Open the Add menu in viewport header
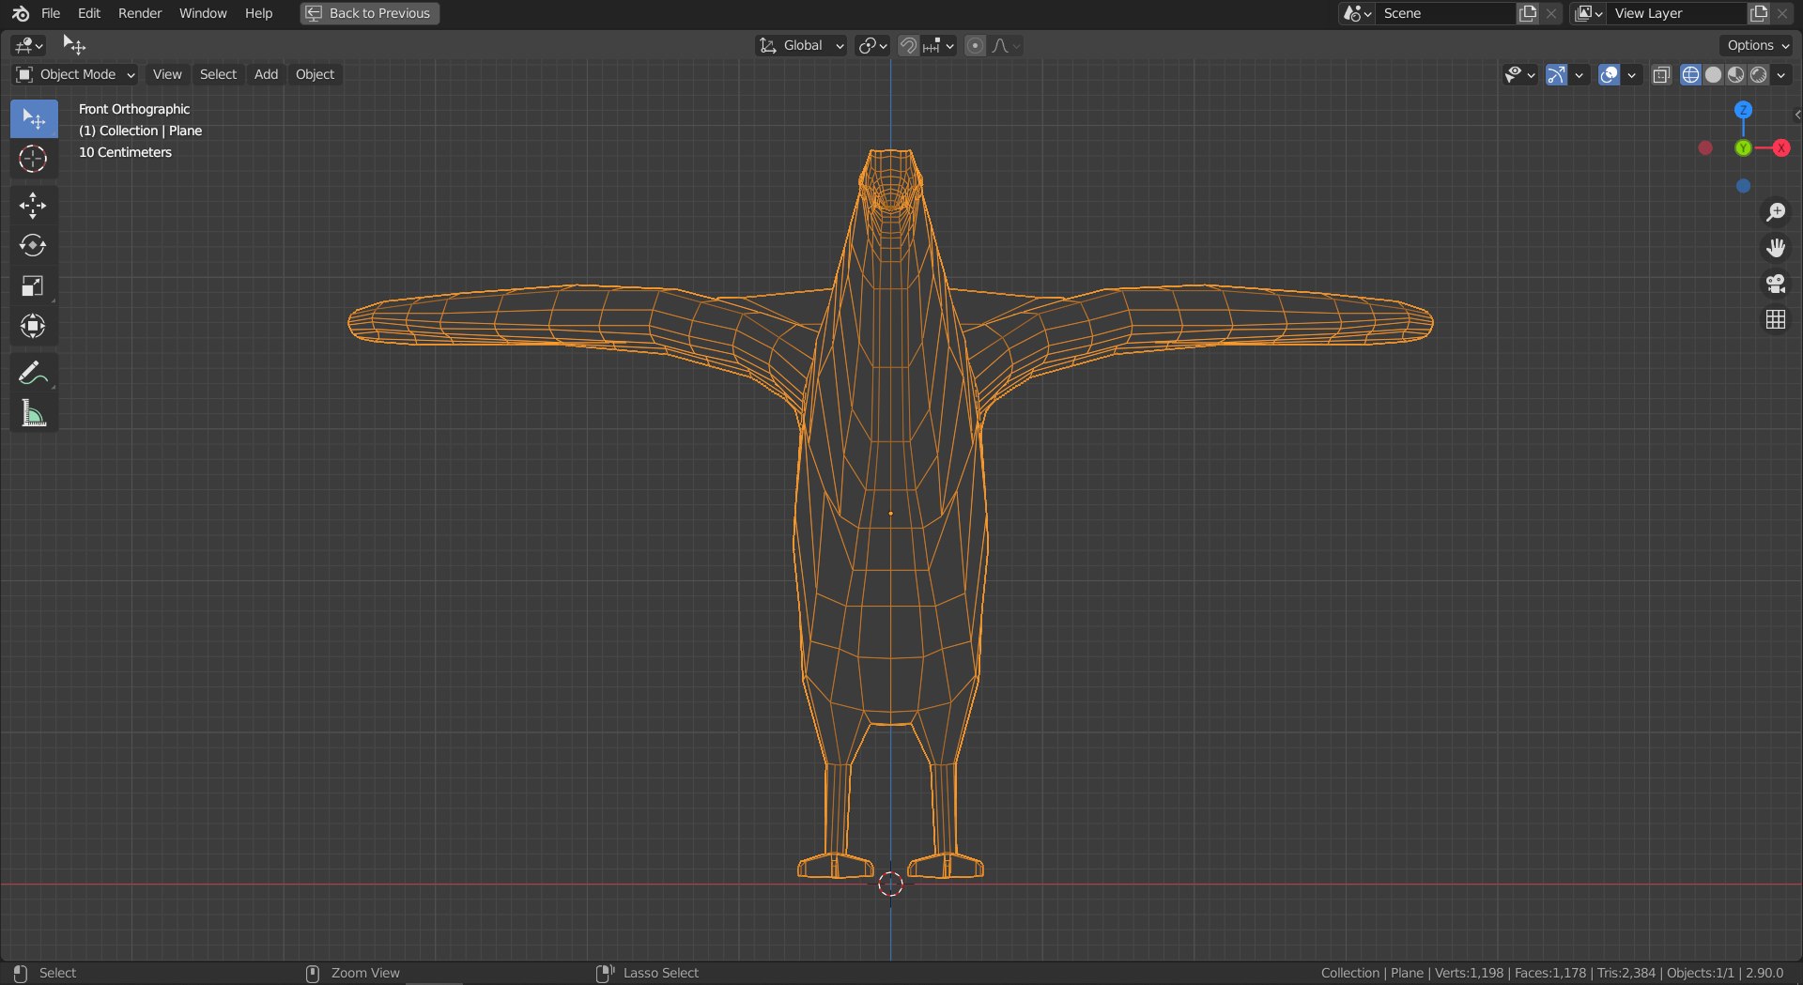This screenshot has height=985, width=1803. tap(266, 74)
